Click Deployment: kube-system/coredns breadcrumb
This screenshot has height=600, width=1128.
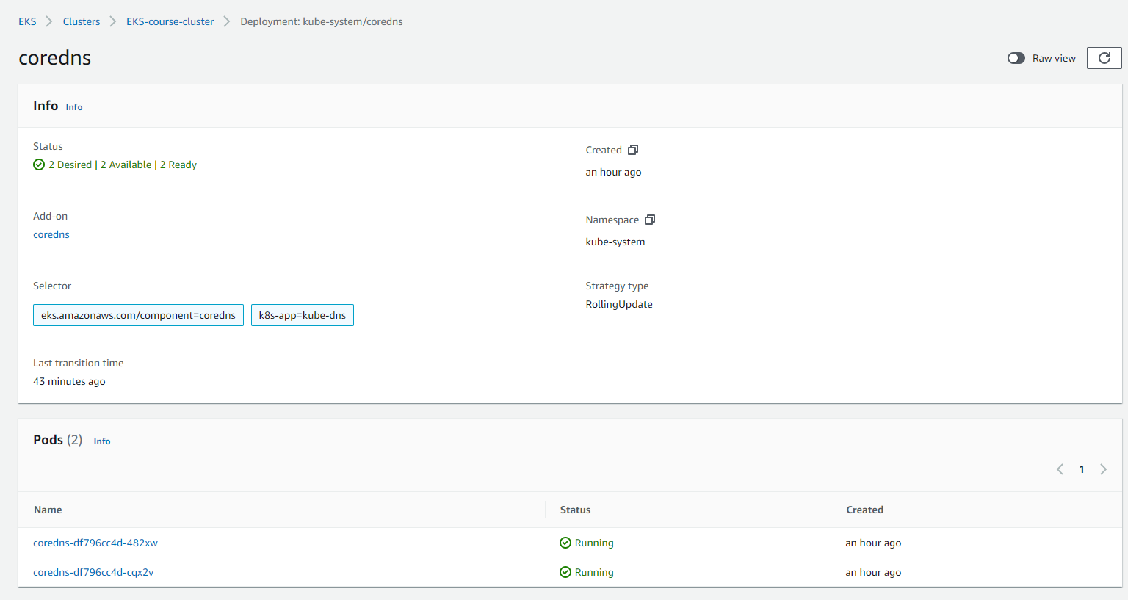point(322,21)
